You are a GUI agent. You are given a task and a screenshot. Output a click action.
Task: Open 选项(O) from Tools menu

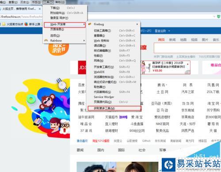[x=65, y=35]
